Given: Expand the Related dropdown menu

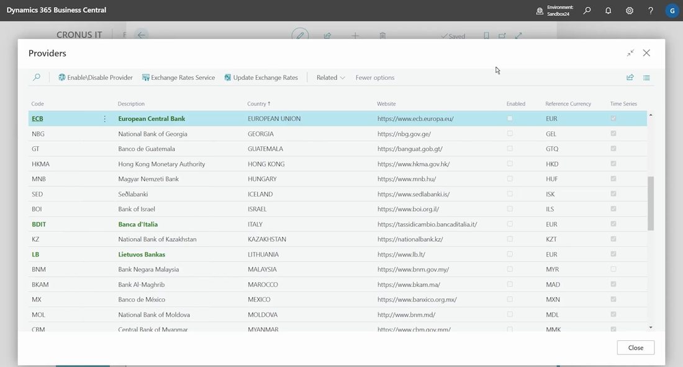Looking at the screenshot, I should point(330,77).
